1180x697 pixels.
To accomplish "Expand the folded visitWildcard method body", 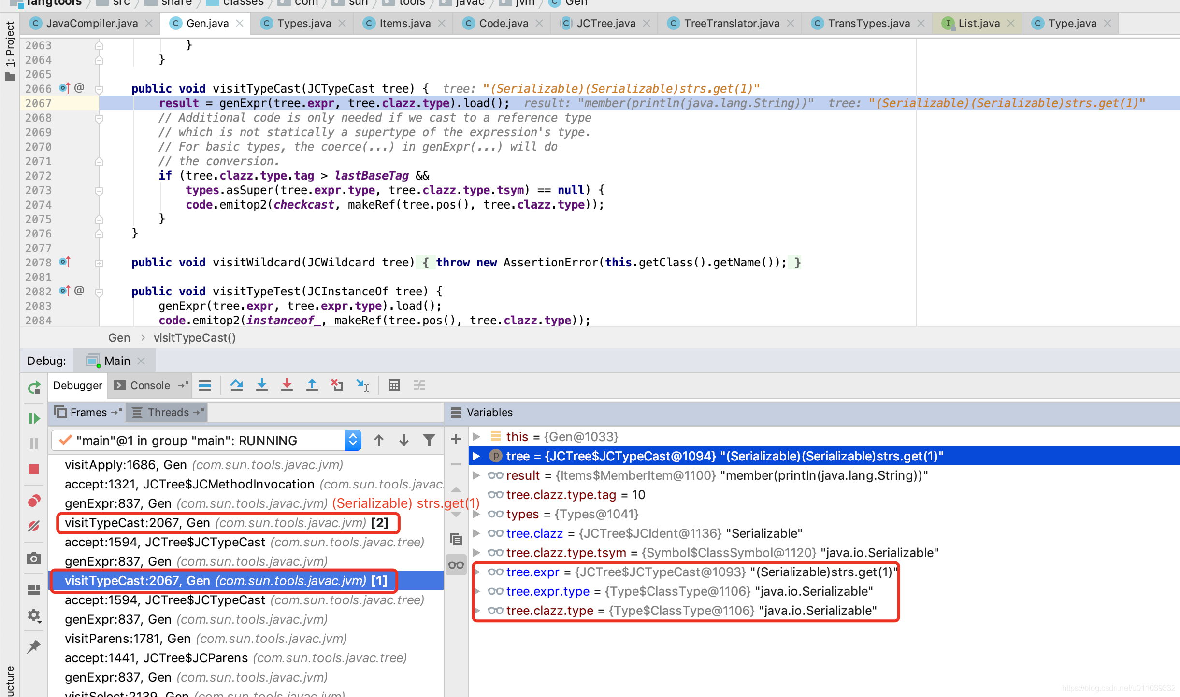I will [x=99, y=263].
